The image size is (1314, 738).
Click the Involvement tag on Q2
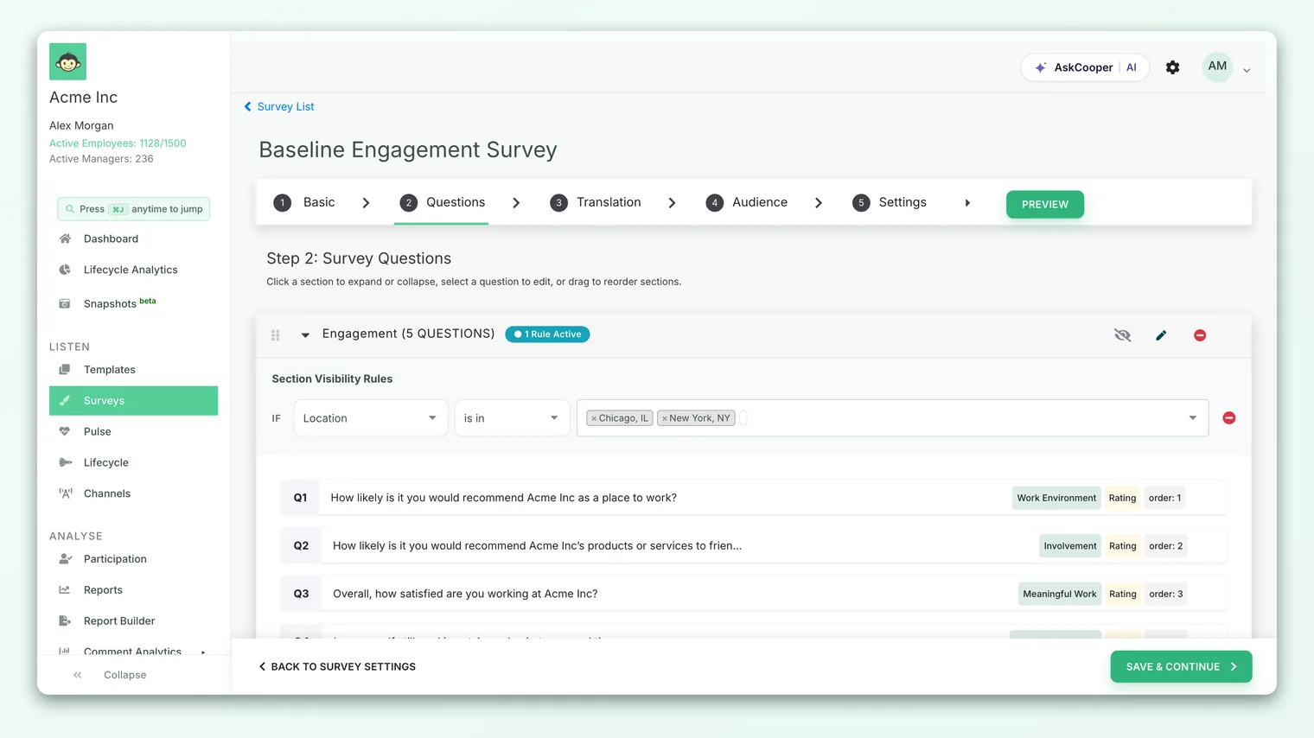[1069, 546]
